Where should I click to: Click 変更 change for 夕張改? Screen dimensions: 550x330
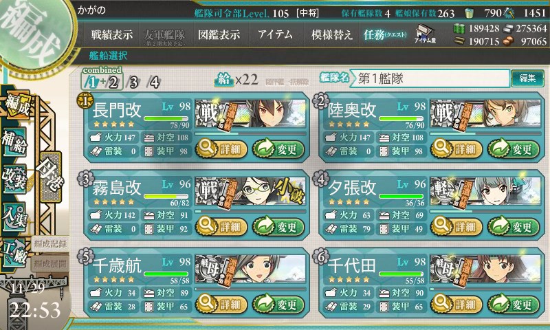tap(514, 227)
